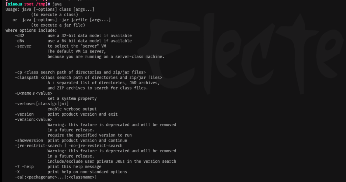Screen dimensions: 346x182
Task: Click the '-D<name>=<value>' option
Action: point(33,93)
